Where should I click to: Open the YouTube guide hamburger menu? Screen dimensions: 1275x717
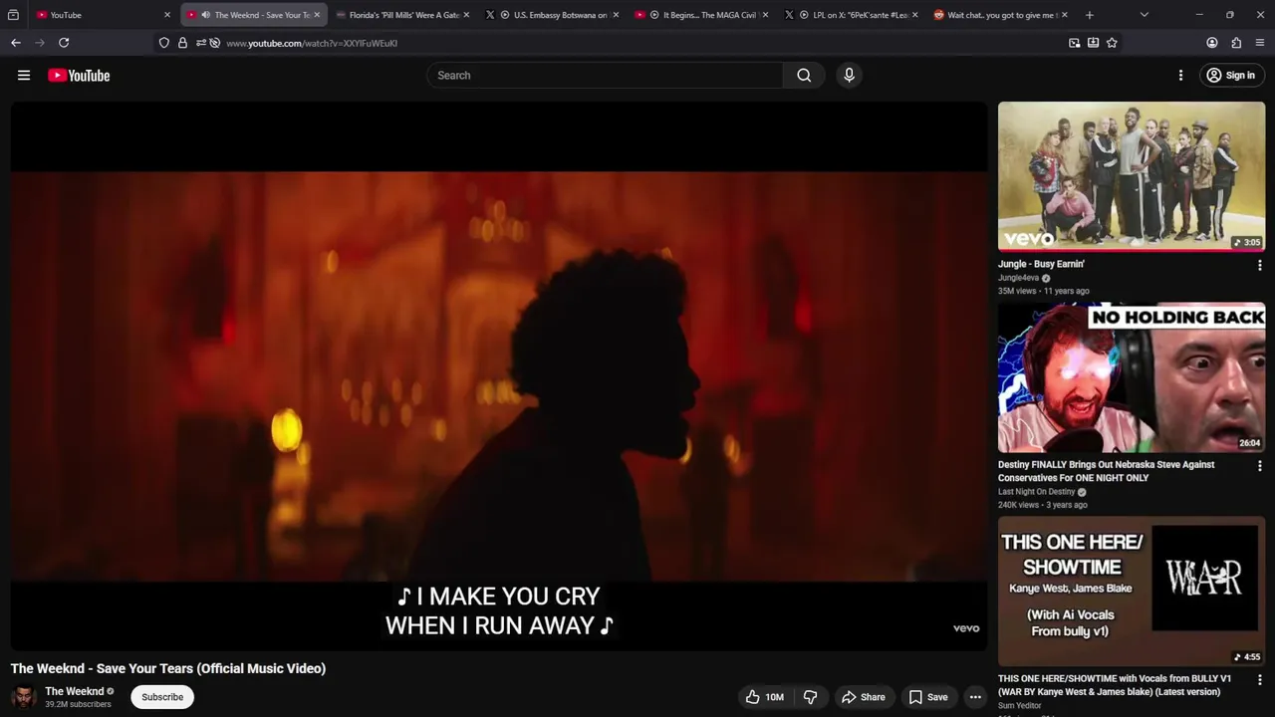tap(24, 76)
